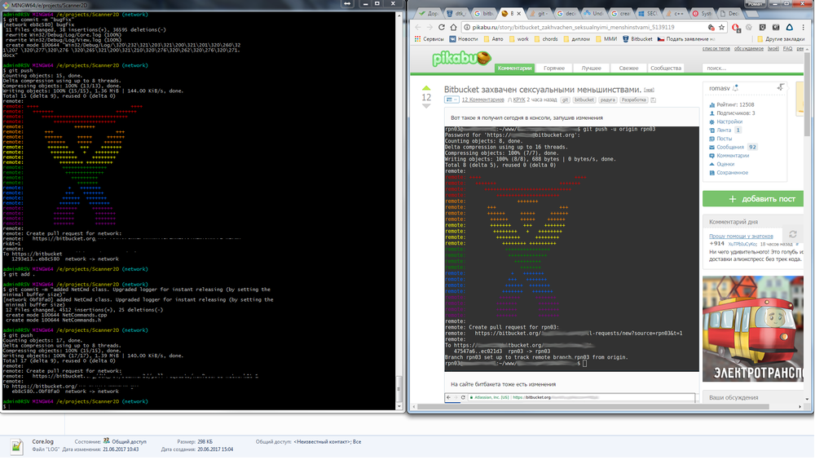The height and width of the screenshot is (460, 815).
Task: Switch to the Сообщества tab
Action: tap(666, 69)
